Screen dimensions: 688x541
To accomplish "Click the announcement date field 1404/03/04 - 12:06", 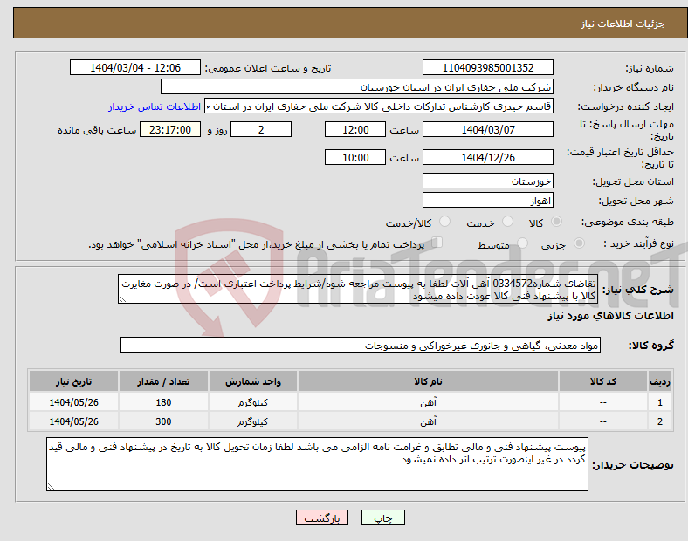I will tap(135, 67).
